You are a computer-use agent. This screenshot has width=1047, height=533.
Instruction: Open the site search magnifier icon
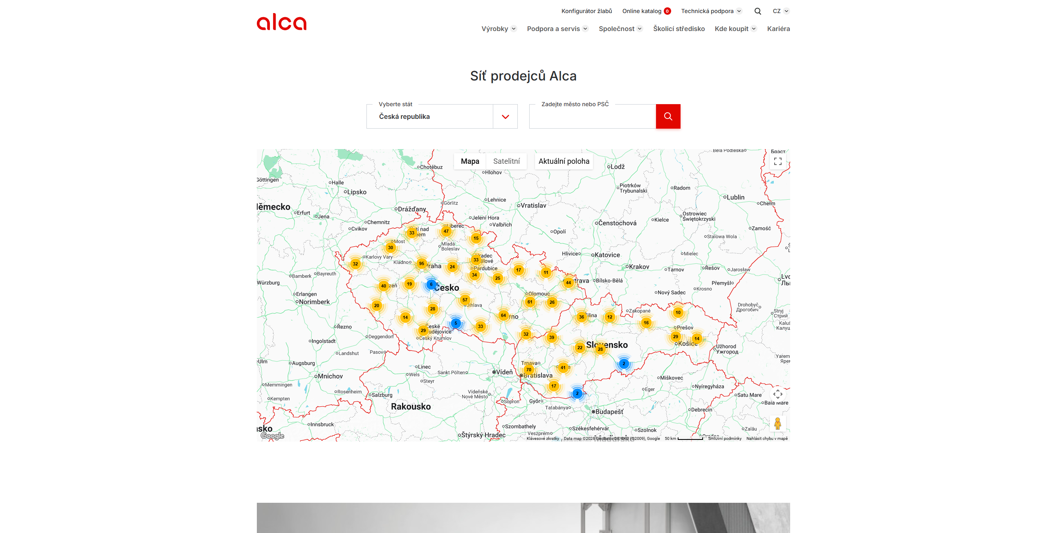coord(757,11)
